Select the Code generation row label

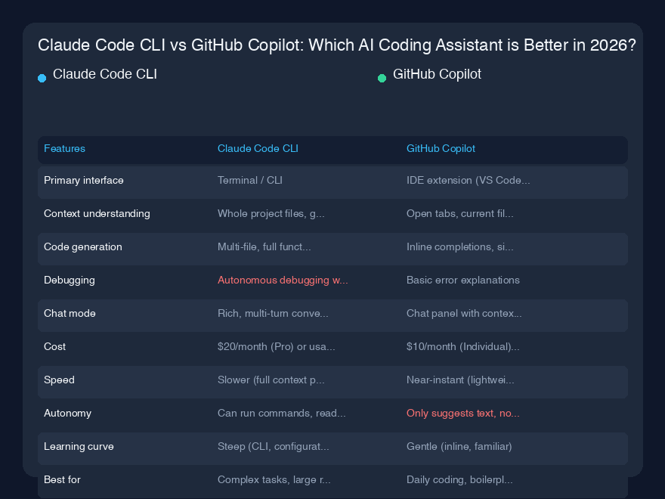(x=82, y=247)
